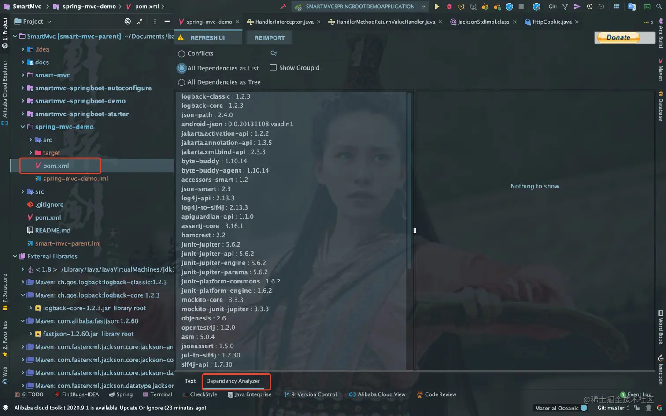Click the REIMPORT button
This screenshot has width=666, height=416.
[270, 38]
